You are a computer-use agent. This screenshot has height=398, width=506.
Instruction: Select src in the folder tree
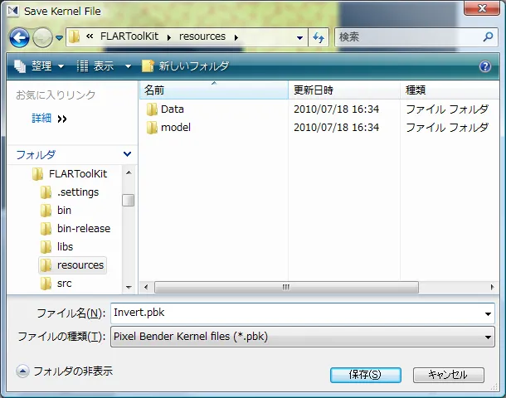64,284
